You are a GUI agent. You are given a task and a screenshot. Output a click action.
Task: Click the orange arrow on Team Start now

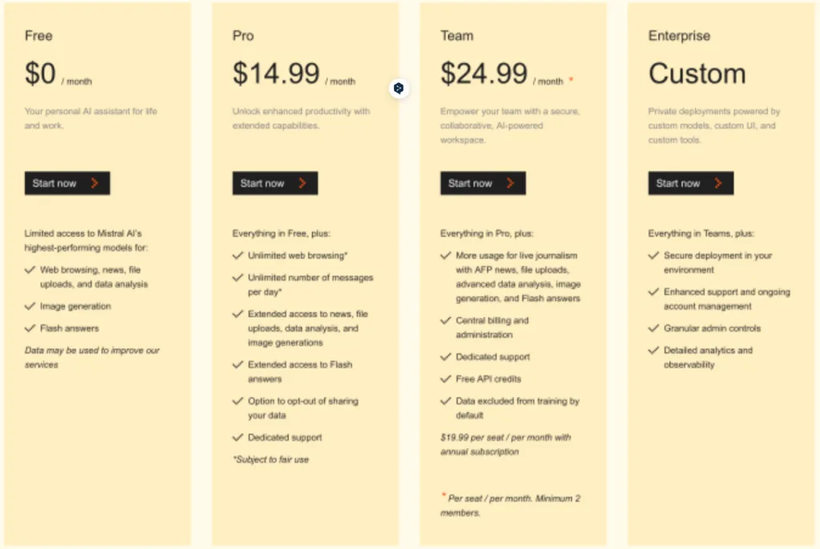[510, 183]
